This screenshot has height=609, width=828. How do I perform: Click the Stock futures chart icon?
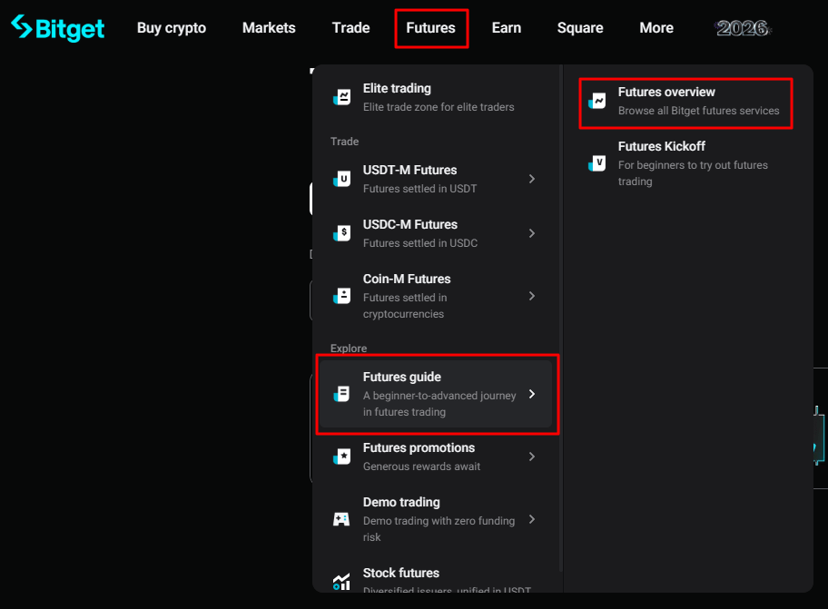click(x=341, y=582)
